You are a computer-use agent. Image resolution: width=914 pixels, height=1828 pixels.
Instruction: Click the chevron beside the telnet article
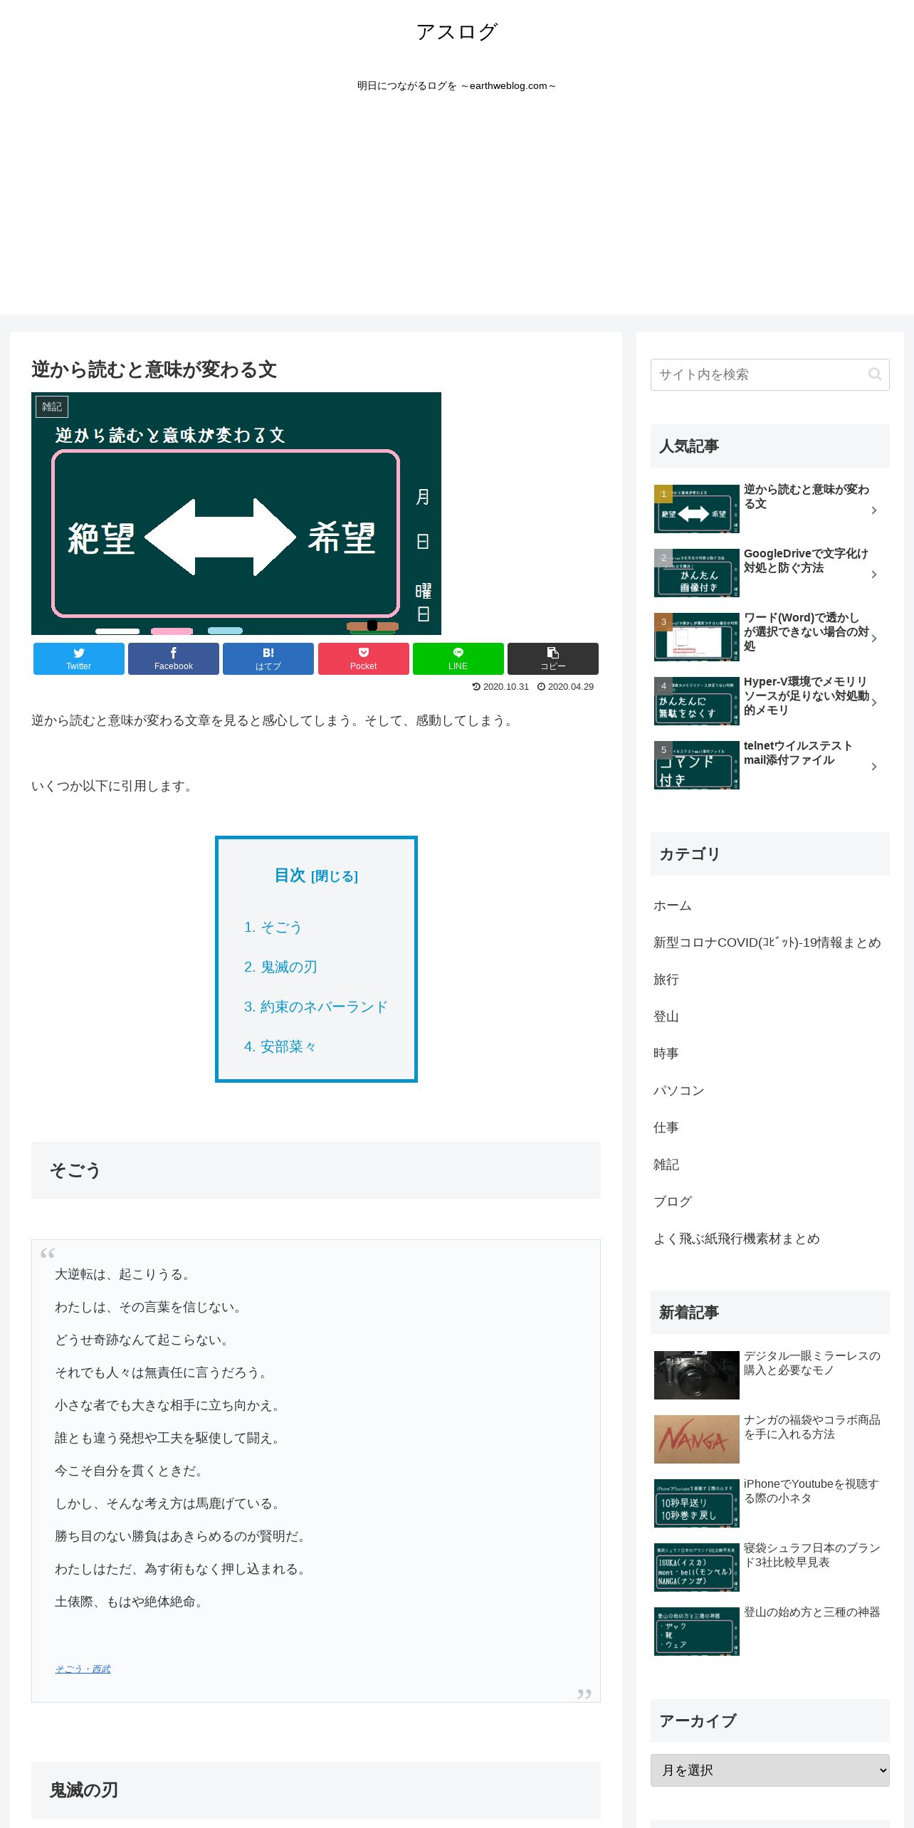874,767
